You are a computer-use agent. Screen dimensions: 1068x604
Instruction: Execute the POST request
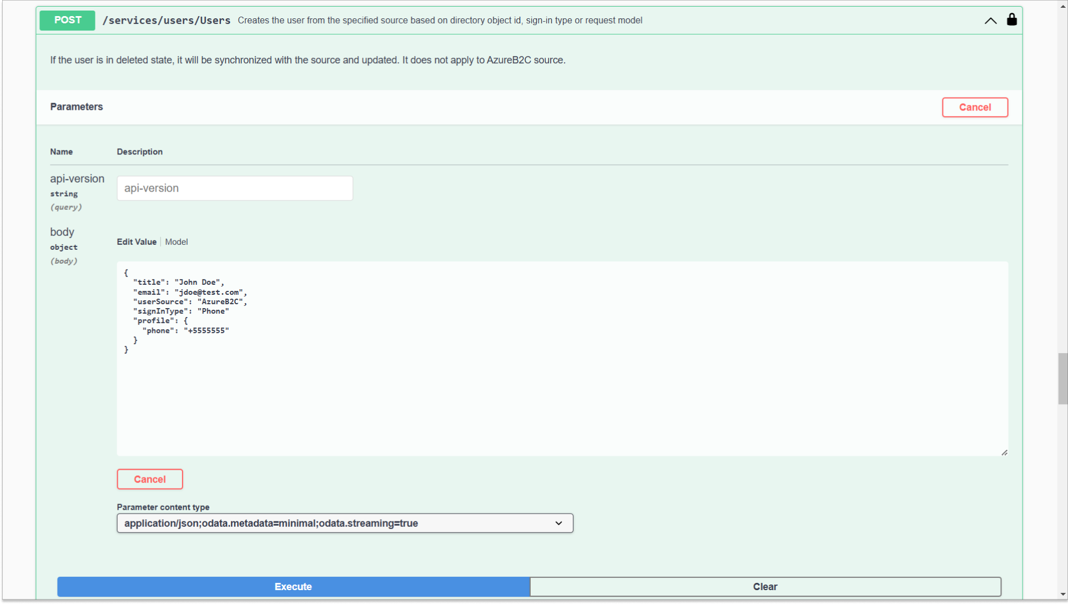click(293, 586)
